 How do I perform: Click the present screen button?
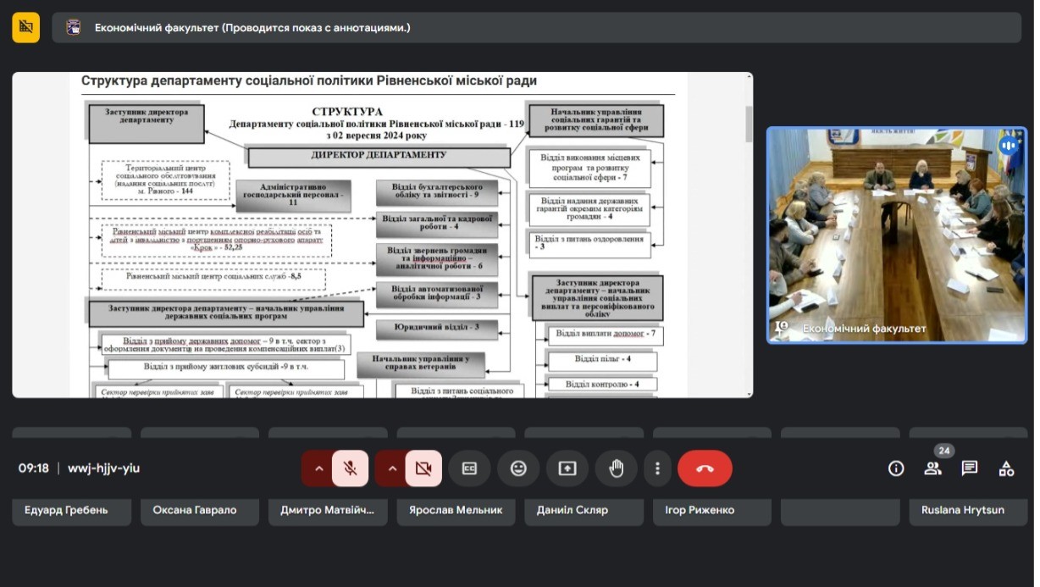click(x=567, y=468)
